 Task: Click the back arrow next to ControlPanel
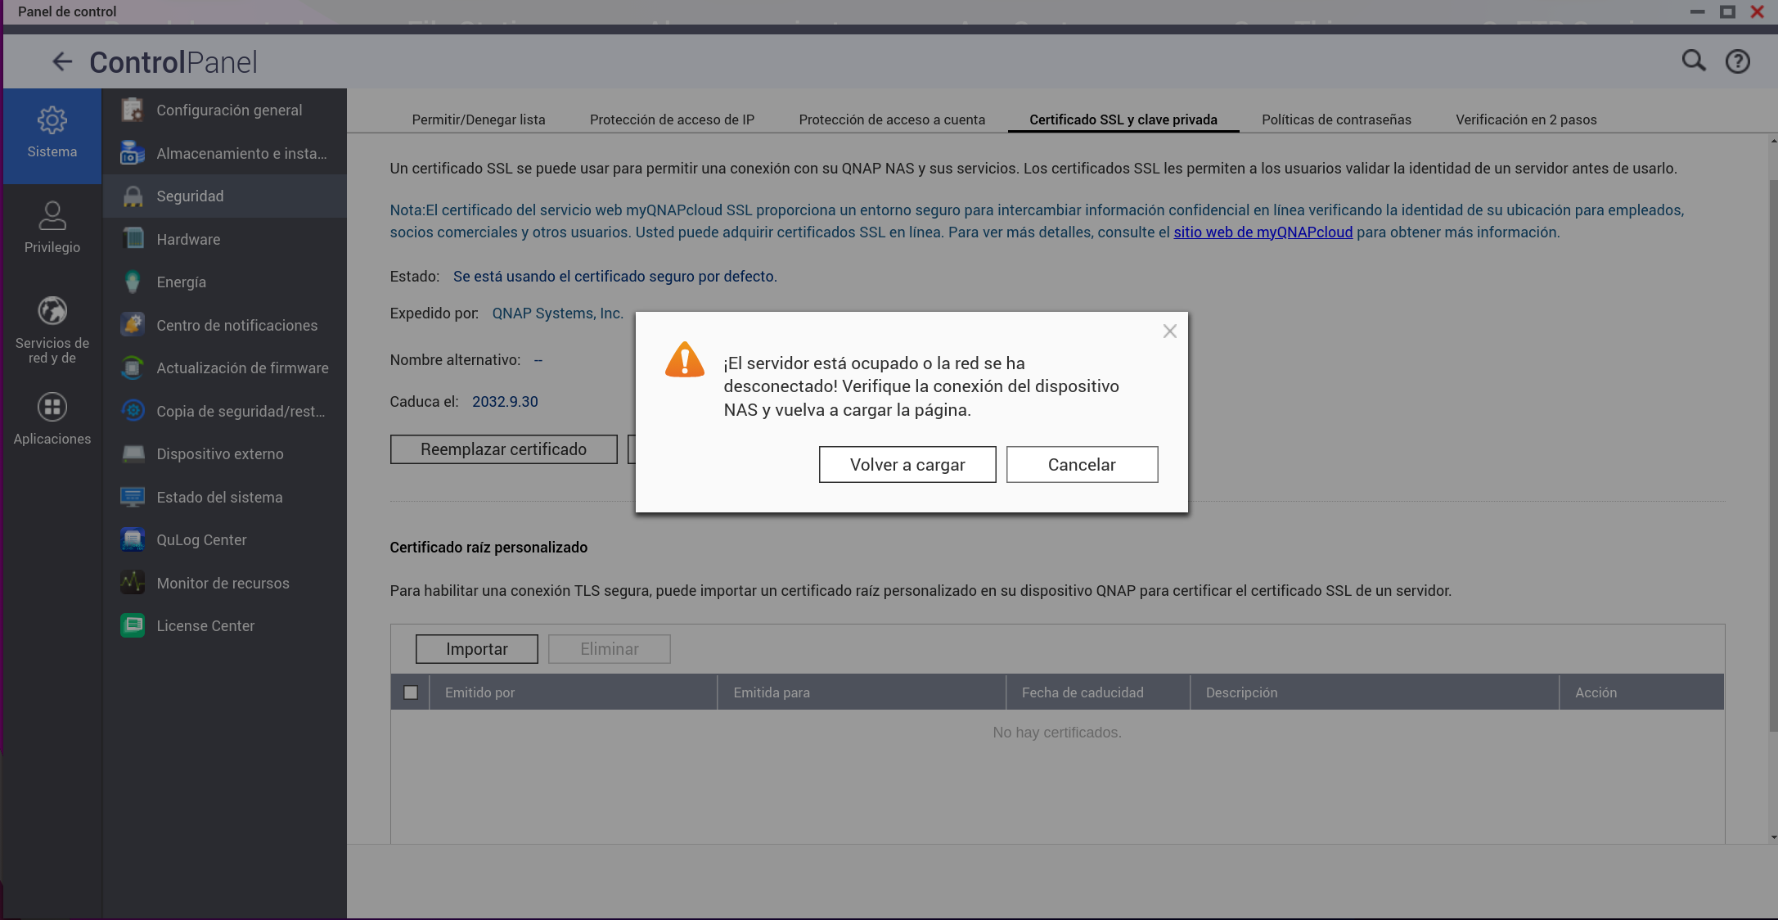pyautogui.click(x=62, y=62)
